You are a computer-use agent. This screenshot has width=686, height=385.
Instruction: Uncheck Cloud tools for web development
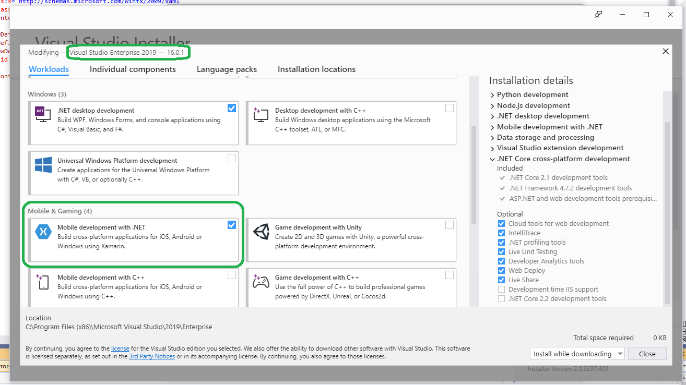tap(502, 224)
